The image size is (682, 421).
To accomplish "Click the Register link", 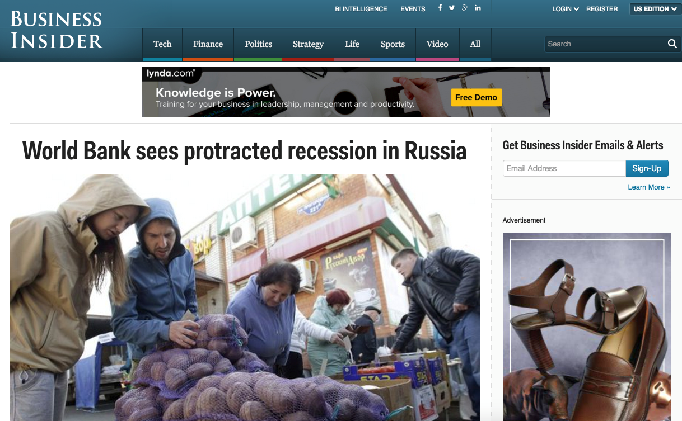I will tap(602, 9).
